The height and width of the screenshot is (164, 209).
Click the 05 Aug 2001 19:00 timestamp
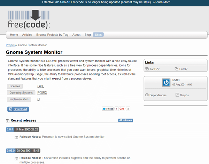(x=182, y=84)
